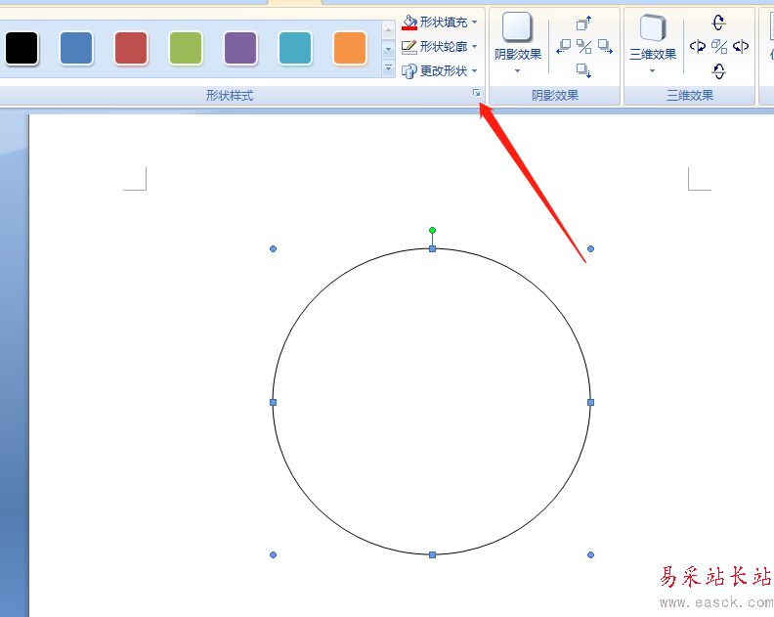Image resolution: width=774 pixels, height=617 pixels.
Task: Tilt 3D shape up icon
Action: tap(718, 22)
